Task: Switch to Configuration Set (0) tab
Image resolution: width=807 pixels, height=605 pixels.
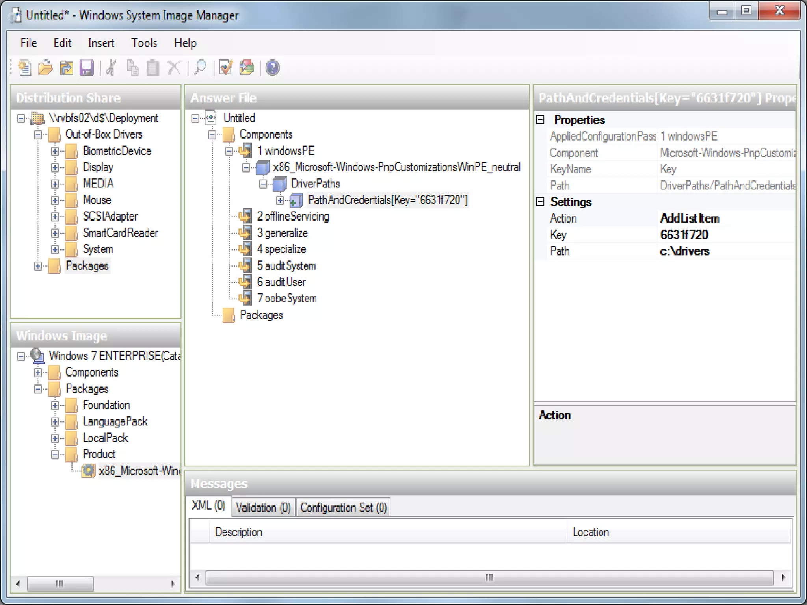Action: coord(343,508)
